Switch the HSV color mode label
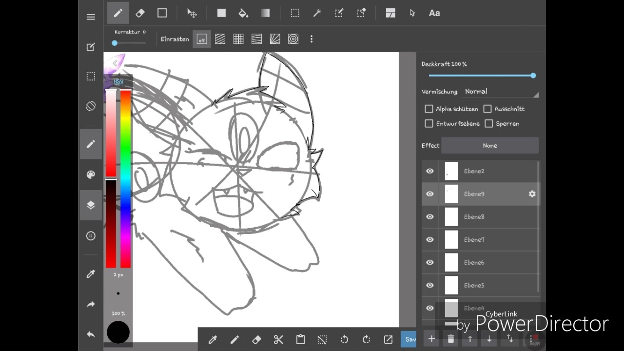This screenshot has height=351, width=624. [x=118, y=81]
